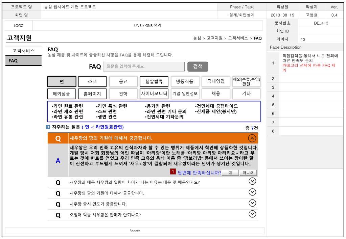Select the 스낵 category tab
This screenshot has width=346, height=239.
pyautogui.click(x=92, y=81)
